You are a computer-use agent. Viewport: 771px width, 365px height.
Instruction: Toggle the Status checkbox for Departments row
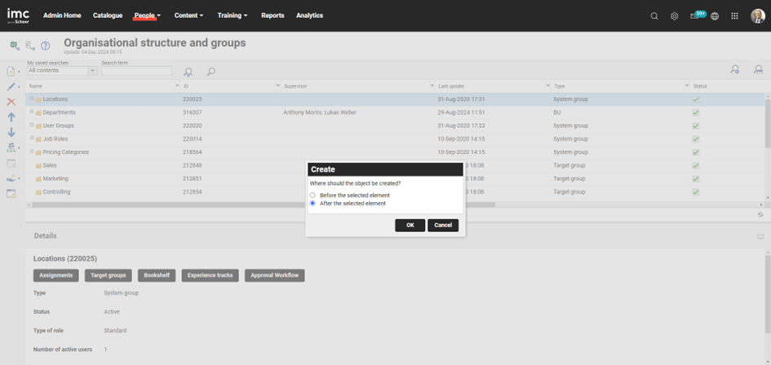pos(695,112)
